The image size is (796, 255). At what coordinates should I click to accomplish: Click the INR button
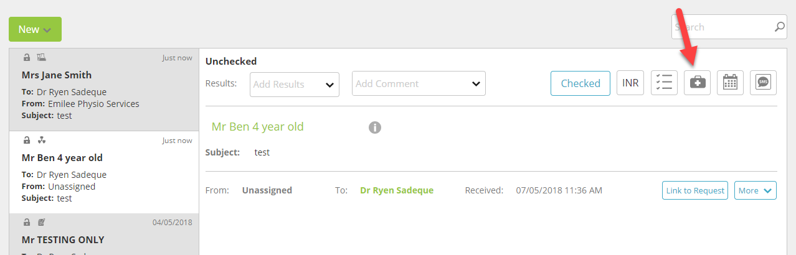tap(630, 83)
